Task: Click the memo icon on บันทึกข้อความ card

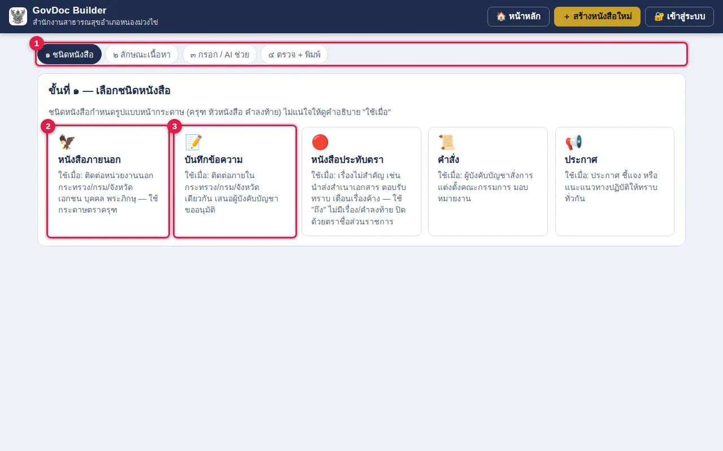Action: 193,142
